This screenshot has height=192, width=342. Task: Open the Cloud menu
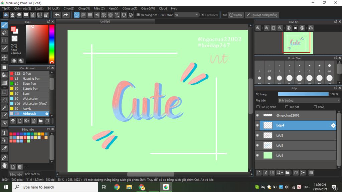coord(163,8)
